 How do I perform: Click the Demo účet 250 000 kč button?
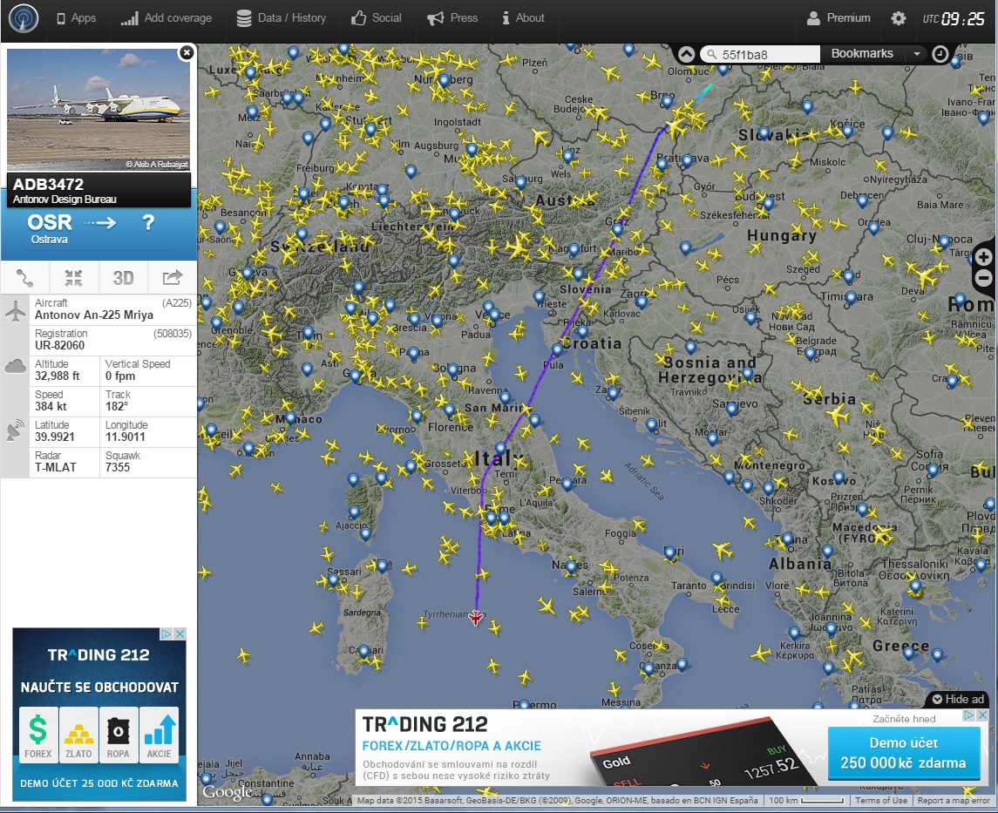point(903,753)
